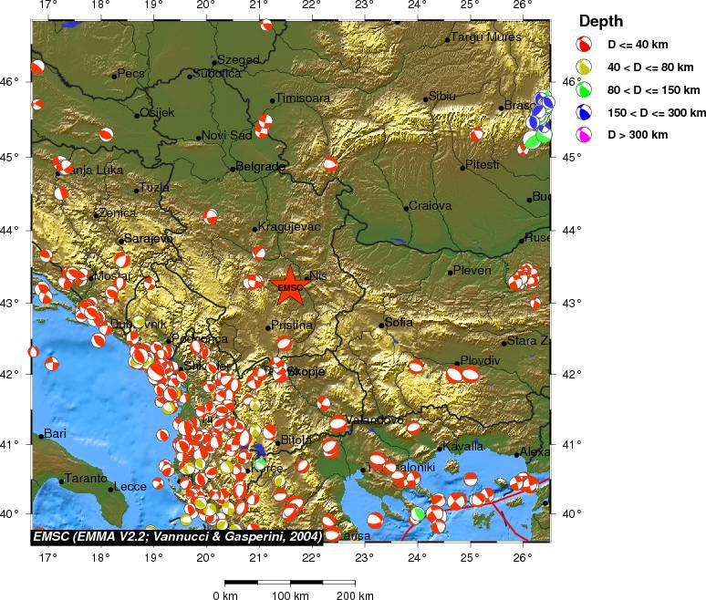Click the red beachball between Osijek and Novi Sad
Screen dimensions: 706x600
[x=107, y=135]
